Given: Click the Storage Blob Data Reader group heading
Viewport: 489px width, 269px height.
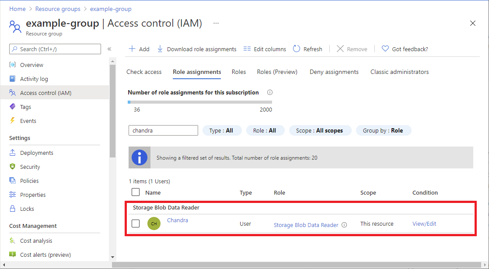Looking at the screenshot, I should [x=166, y=207].
